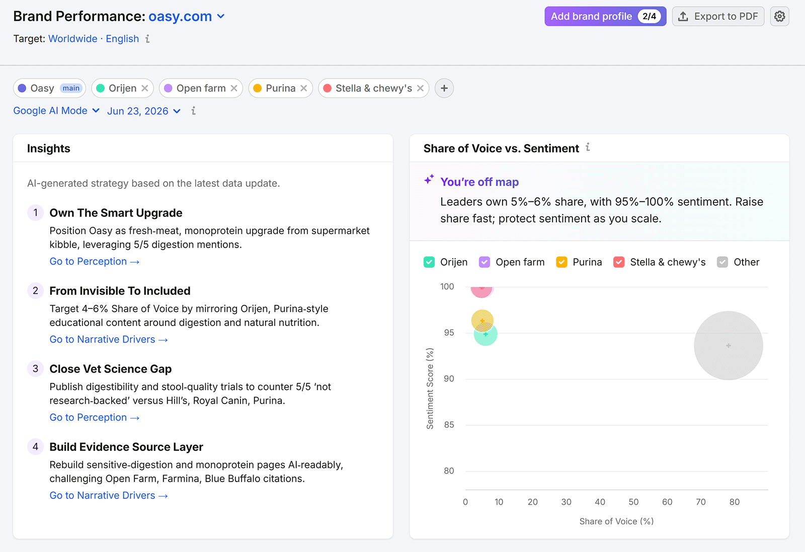Click Add brand profile button
Image resolution: width=805 pixels, height=552 pixels.
tap(605, 16)
